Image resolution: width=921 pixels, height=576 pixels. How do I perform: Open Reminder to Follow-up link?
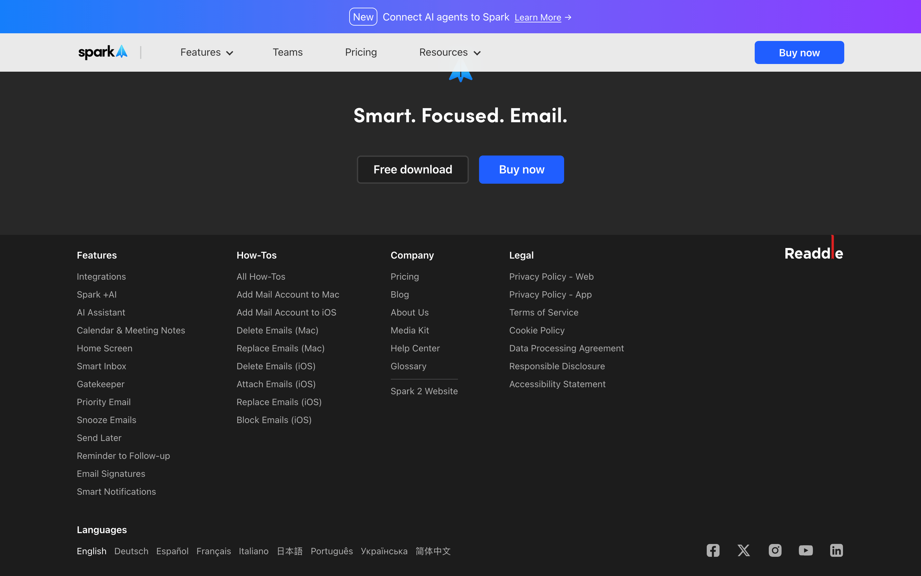[123, 456]
